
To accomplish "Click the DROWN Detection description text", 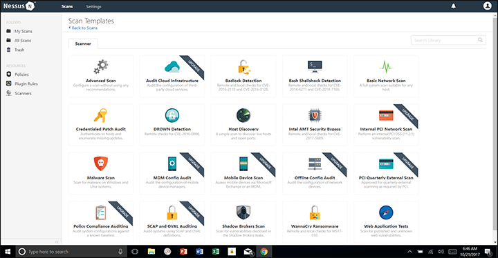I will [x=172, y=134].
